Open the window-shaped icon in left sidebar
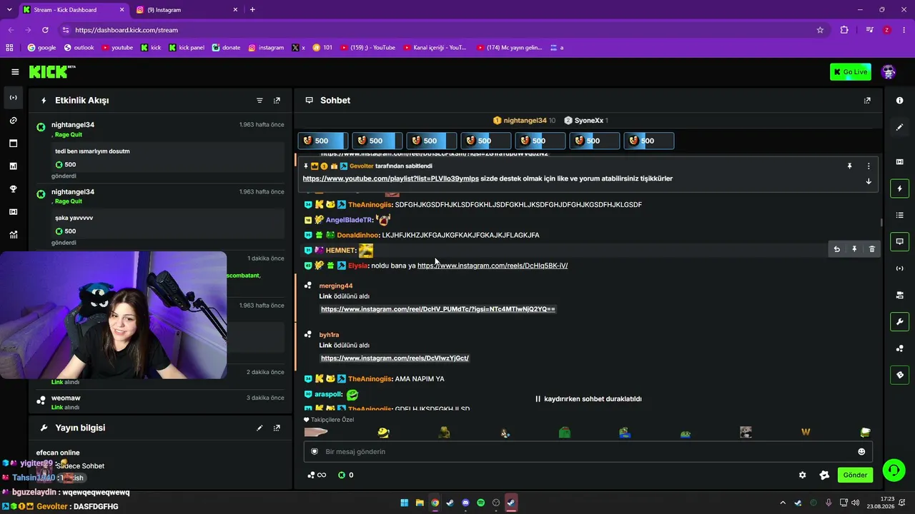915x514 pixels. point(13,143)
